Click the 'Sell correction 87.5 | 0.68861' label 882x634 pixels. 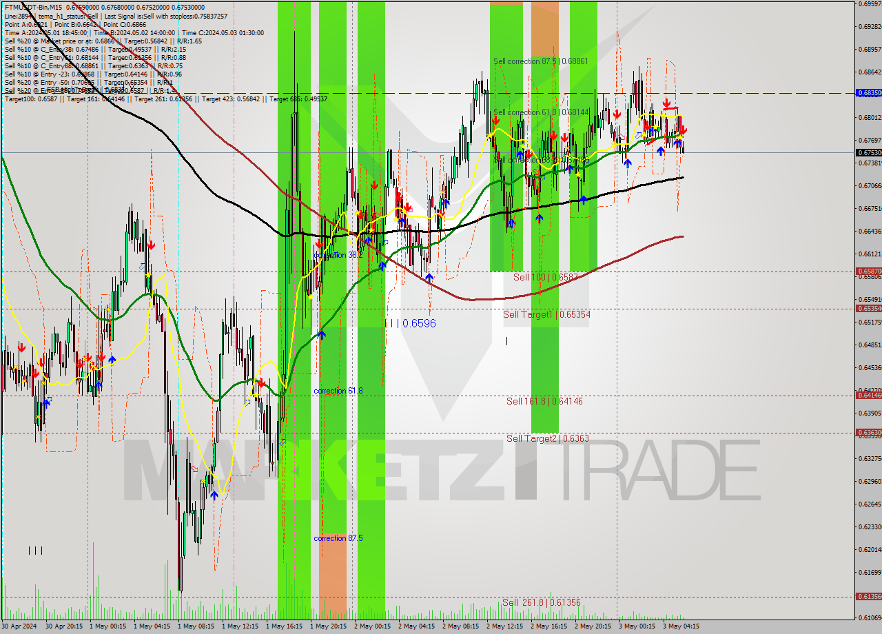point(540,61)
